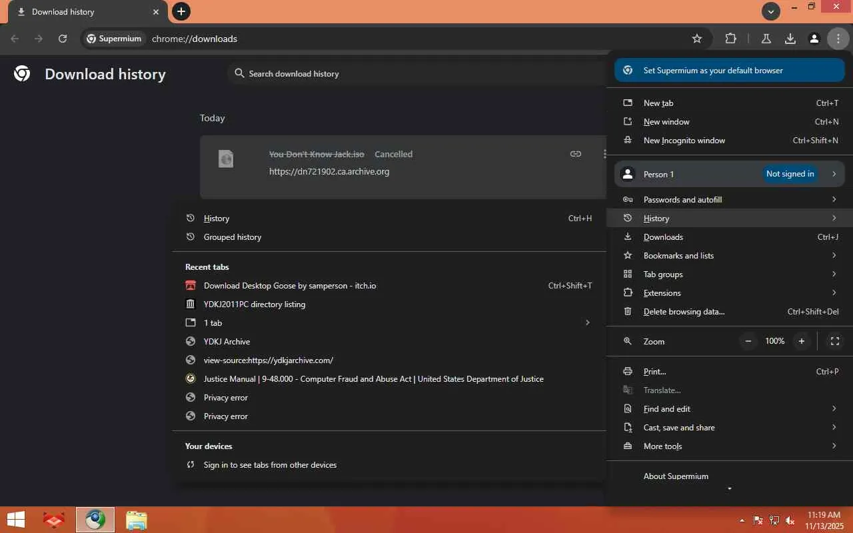This screenshot has width=853, height=533.
Task: Open the YDKJ Archive recent tab link
Action: tap(227, 342)
